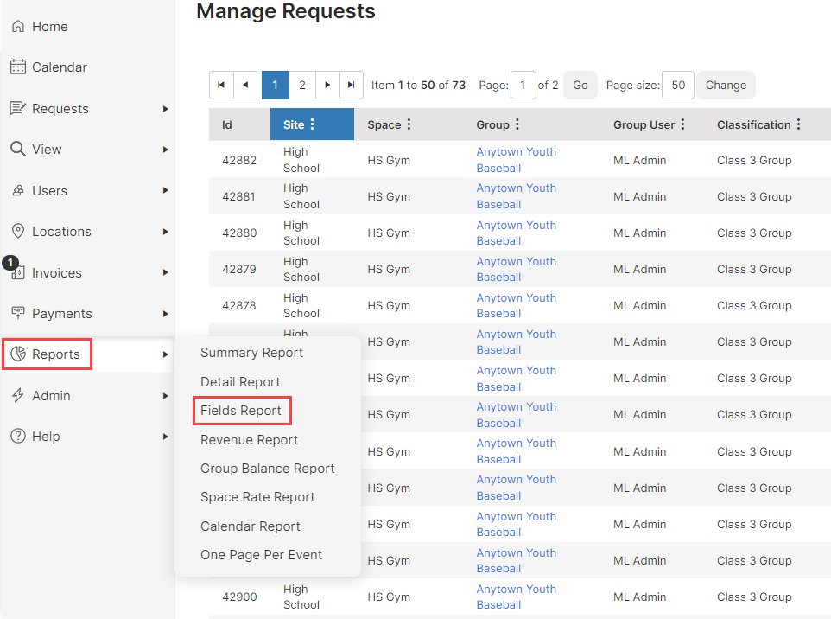Open Anytown Youth Baseball link for 42900

click(517, 597)
